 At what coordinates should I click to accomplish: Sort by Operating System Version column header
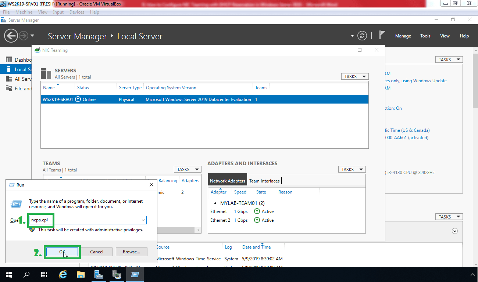pyautogui.click(x=171, y=88)
